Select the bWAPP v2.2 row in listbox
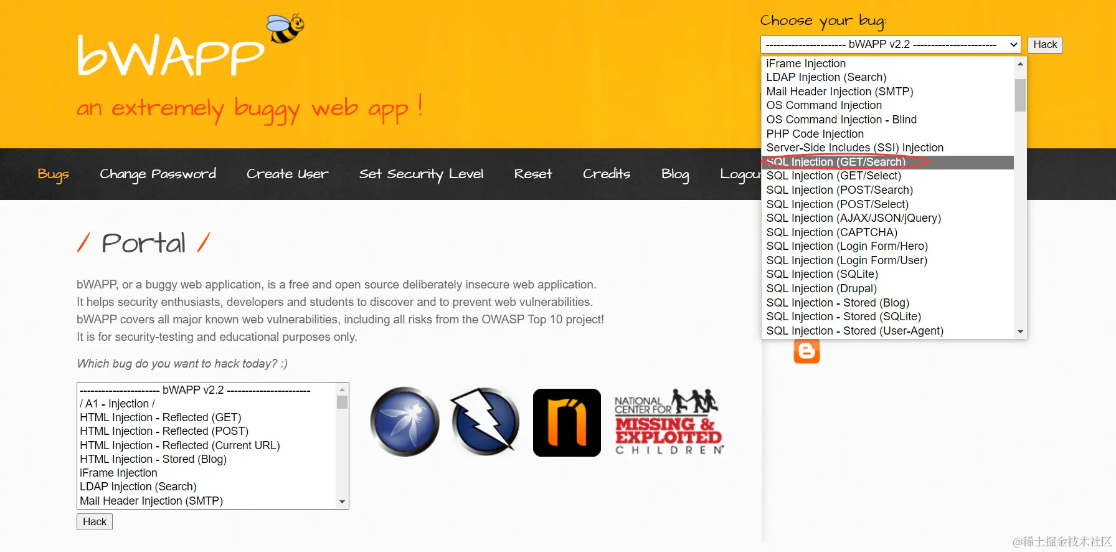Image resolution: width=1116 pixels, height=552 pixels. [207, 390]
